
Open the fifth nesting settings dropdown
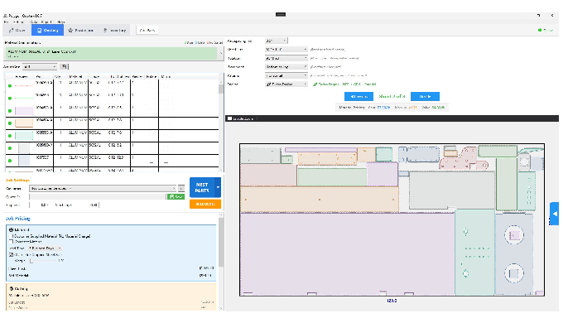286,76
